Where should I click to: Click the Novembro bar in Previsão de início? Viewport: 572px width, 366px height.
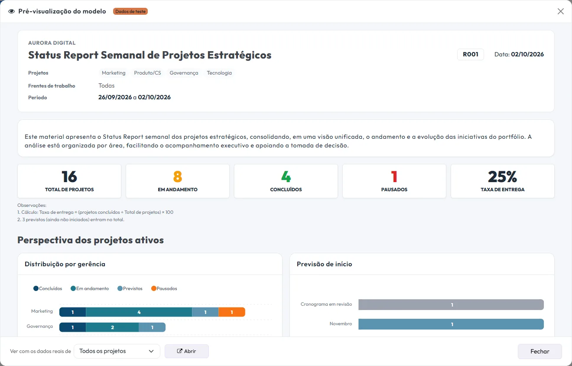(451, 324)
